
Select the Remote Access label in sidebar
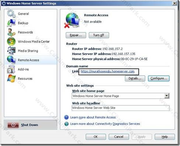pyautogui.click(x=28, y=60)
